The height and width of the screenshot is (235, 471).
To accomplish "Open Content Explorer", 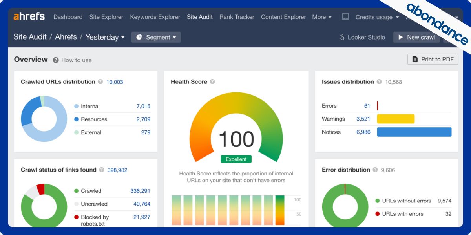I will pos(283,17).
